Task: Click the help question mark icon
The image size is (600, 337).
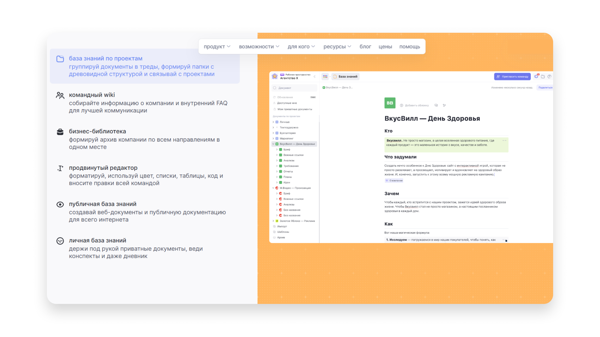Action: (549, 76)
